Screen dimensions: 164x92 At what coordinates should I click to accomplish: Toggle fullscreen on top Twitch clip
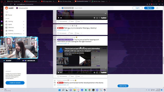[x=100, y=18]
